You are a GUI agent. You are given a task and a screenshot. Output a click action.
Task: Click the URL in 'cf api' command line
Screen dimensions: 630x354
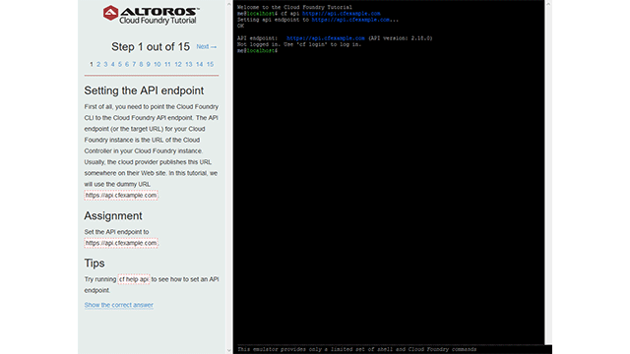pyautogui.click(x=342, y=14)
